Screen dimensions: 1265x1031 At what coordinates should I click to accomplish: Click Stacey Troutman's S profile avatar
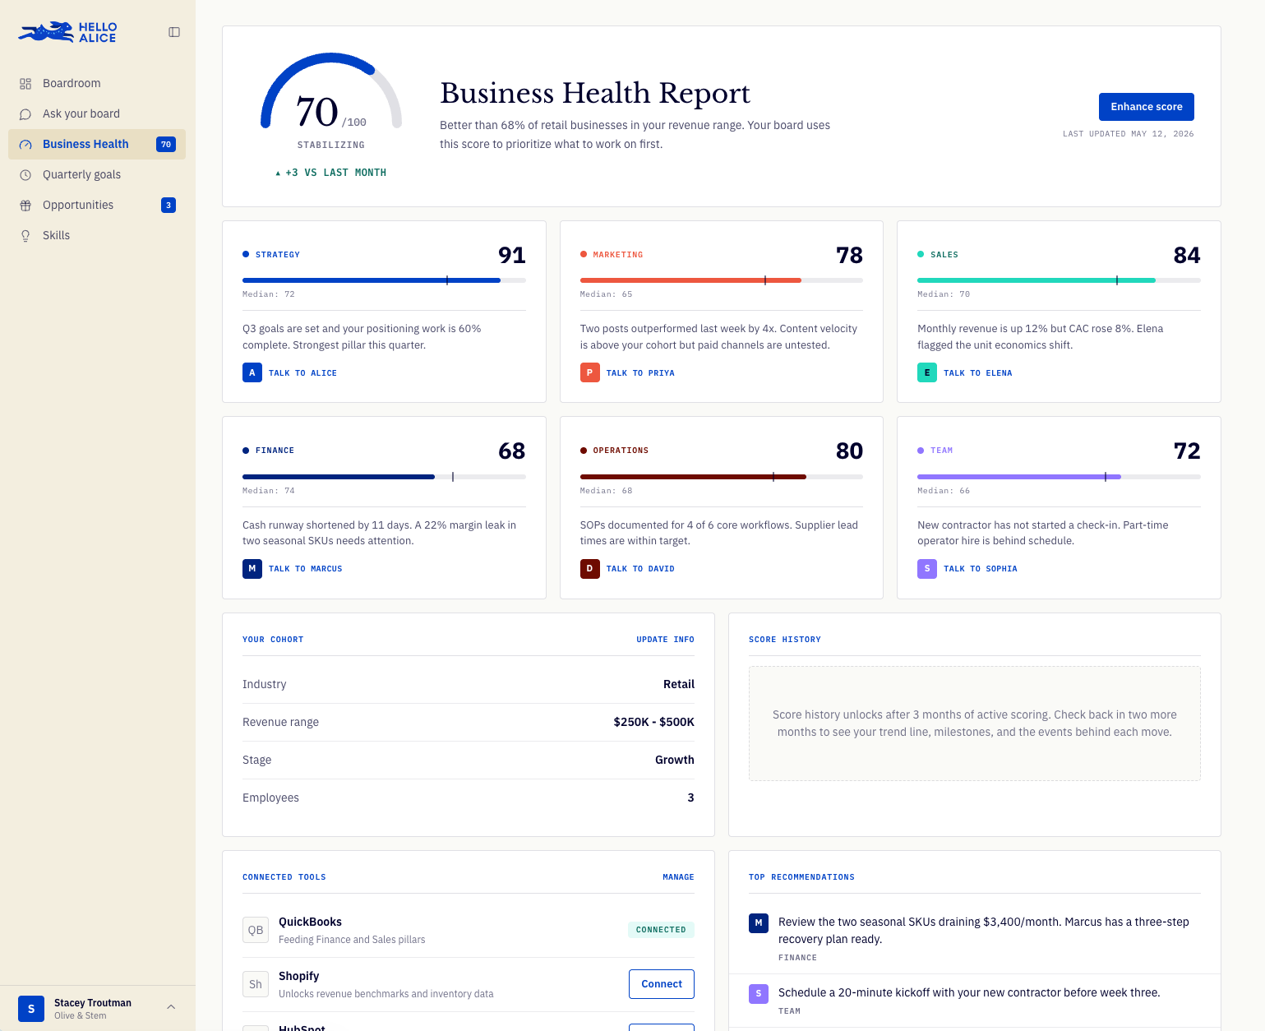31,1008
